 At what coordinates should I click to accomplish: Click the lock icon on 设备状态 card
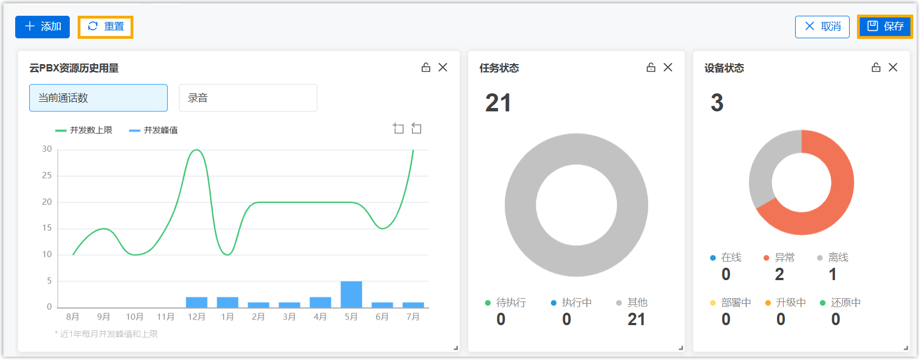pyautogui.click(x=876, y=67)
